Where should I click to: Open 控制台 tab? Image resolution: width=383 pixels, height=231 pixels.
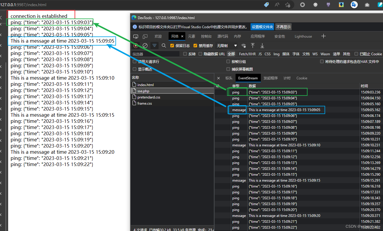pos(206,36)
